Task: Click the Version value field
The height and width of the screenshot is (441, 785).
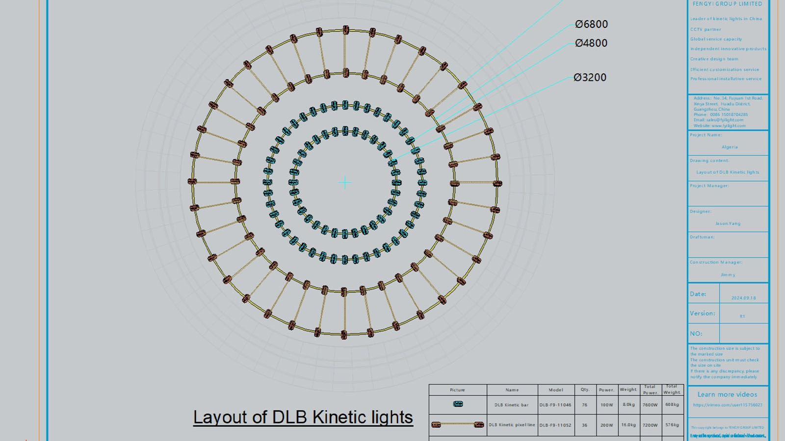Action: coord(743,316)
